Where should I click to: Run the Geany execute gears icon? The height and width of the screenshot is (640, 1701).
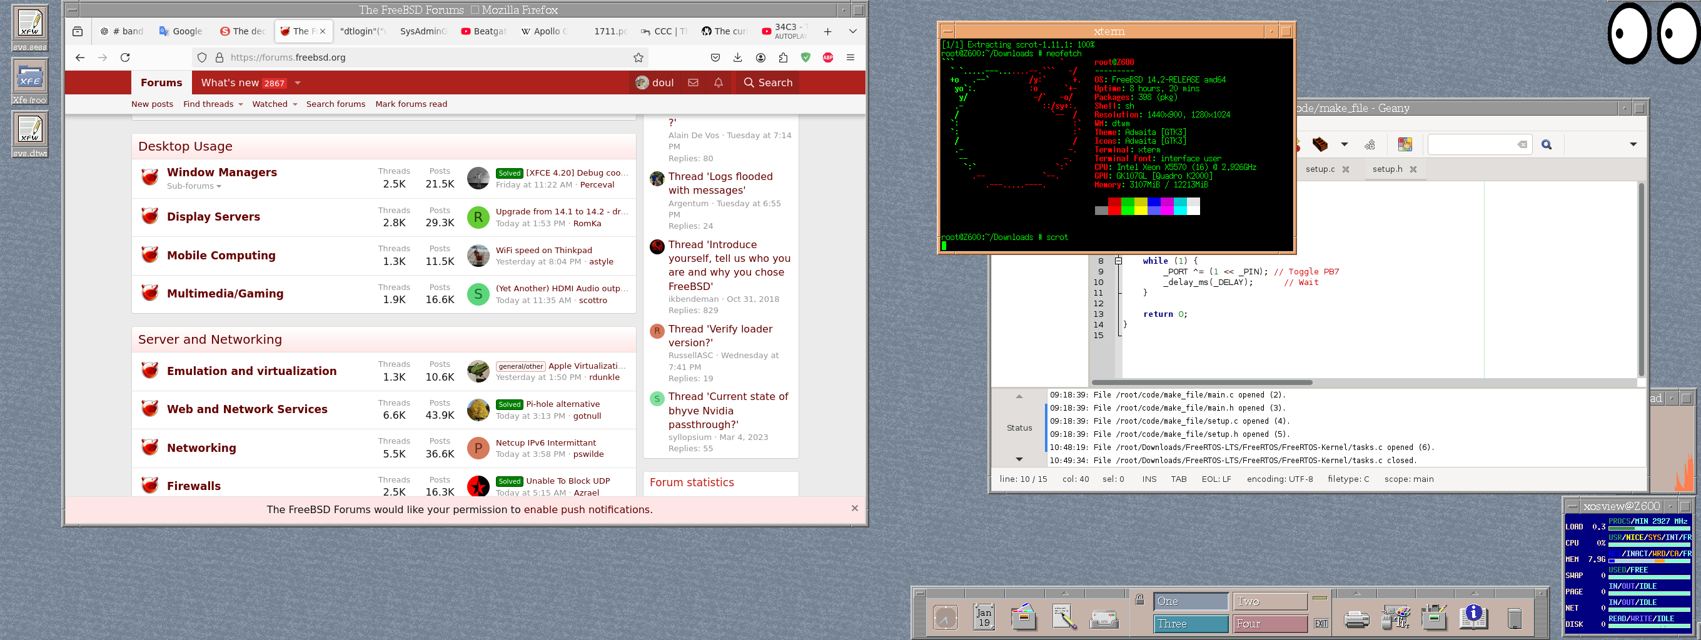(x=1370, y=144)
